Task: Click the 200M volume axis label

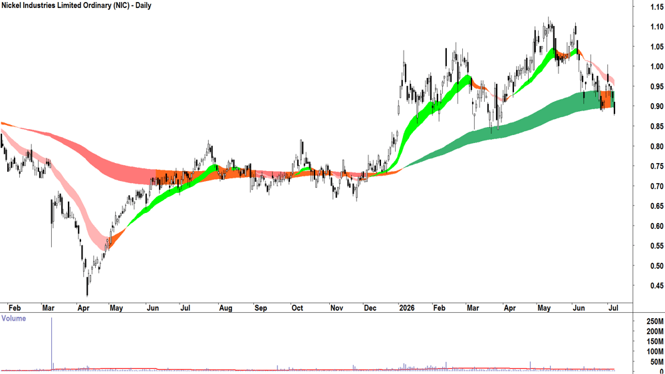Action: click(x=655, y=331)
